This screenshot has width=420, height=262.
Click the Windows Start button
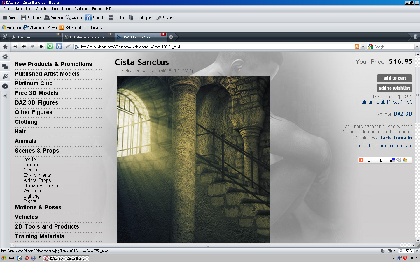pos(8,258)
